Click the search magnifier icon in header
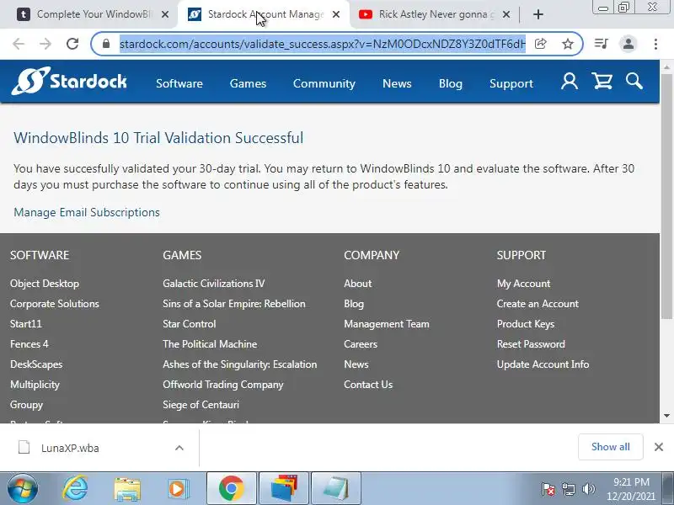The width and height of the screenshot is (674, 505). tap(634, 81)
